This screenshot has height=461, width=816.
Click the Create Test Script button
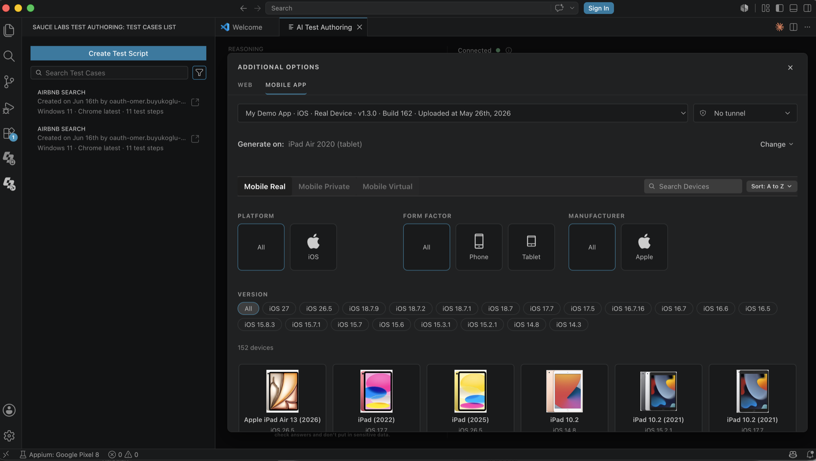(x=118, y=53)
